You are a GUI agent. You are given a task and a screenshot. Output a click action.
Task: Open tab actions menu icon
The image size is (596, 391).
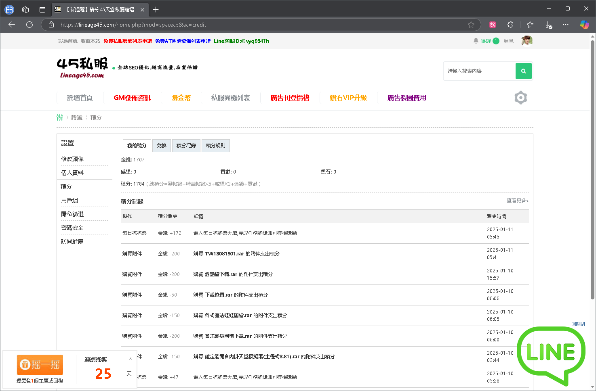click(x=42, y=9)
